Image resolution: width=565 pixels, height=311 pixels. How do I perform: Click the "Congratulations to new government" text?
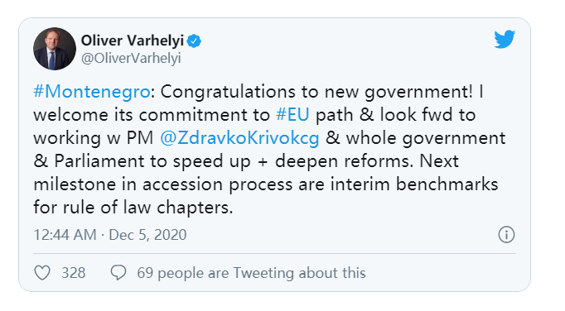(x=316, y=92)
